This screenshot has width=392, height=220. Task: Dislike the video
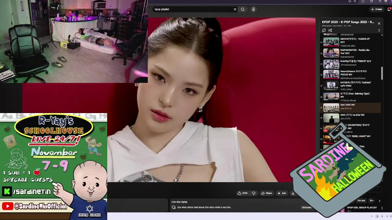pyautogui.click(x=254, y=193)
